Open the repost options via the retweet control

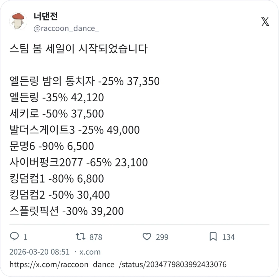(80, 237)
